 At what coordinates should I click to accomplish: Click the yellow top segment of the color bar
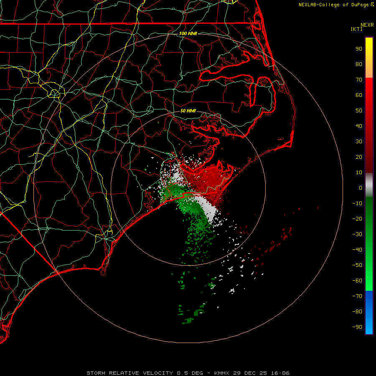coord(369,58)
